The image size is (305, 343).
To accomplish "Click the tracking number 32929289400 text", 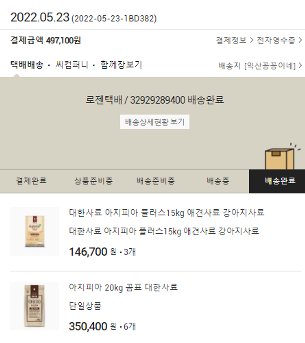I will pos(158,100).
